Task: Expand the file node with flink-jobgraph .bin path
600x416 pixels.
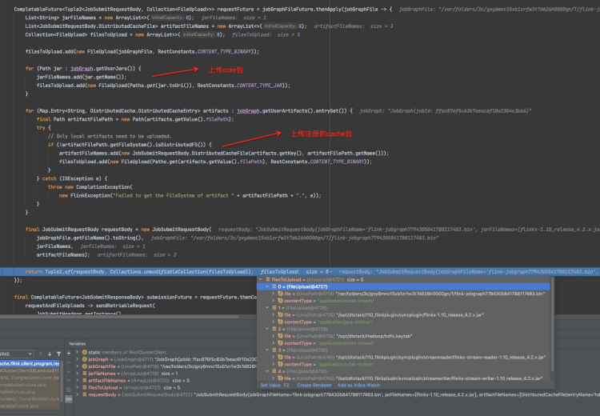Action: tap(274, 294)
